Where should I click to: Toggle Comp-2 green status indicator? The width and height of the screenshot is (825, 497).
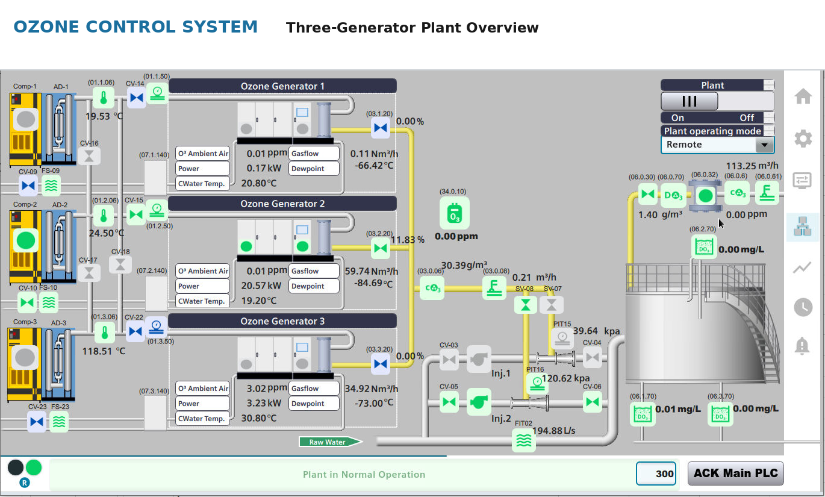pos(25,240)
